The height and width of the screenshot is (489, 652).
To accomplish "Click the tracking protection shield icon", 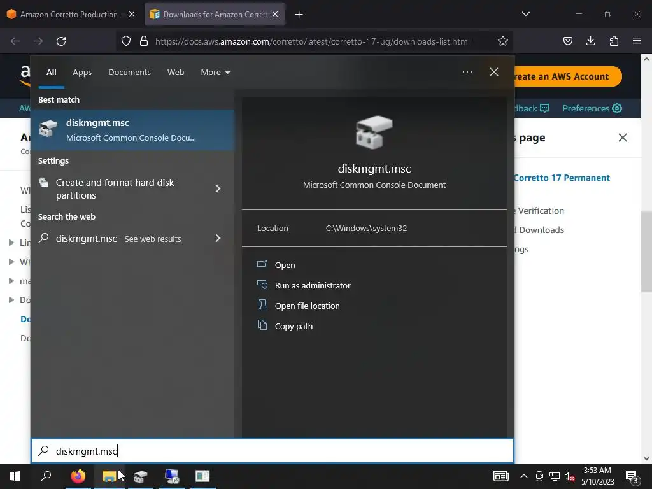I will point(126,41).
